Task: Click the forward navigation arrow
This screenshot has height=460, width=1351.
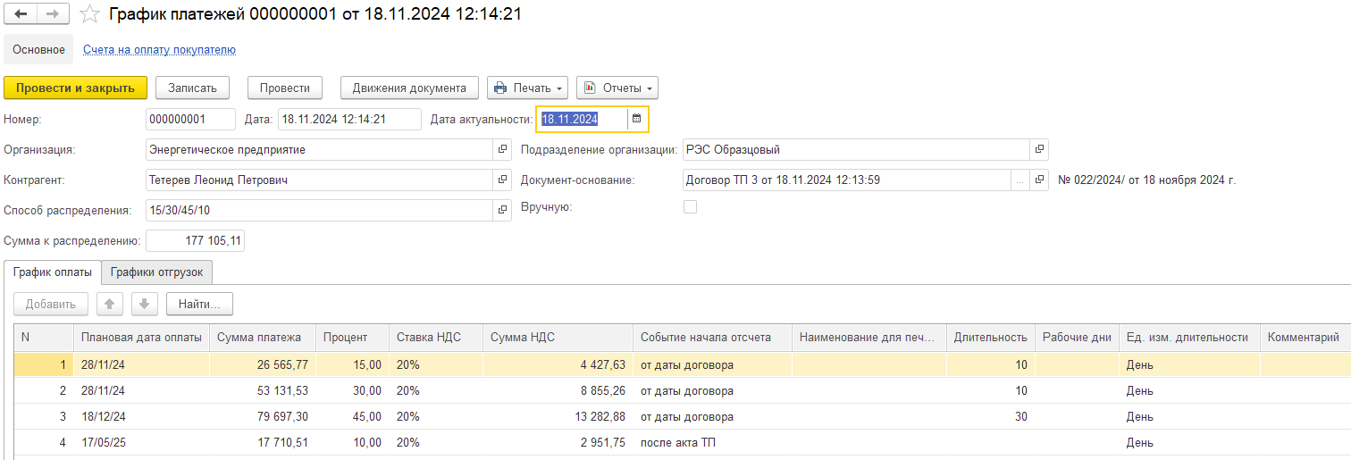Action: 53,14
